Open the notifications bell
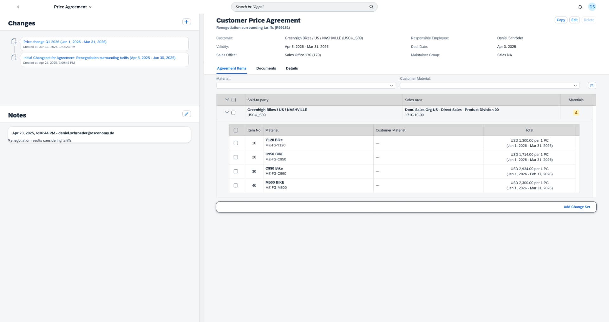Image resolution: width=609 pixels, height=322 pixels. pyautogui.click(x=580, y=7)
